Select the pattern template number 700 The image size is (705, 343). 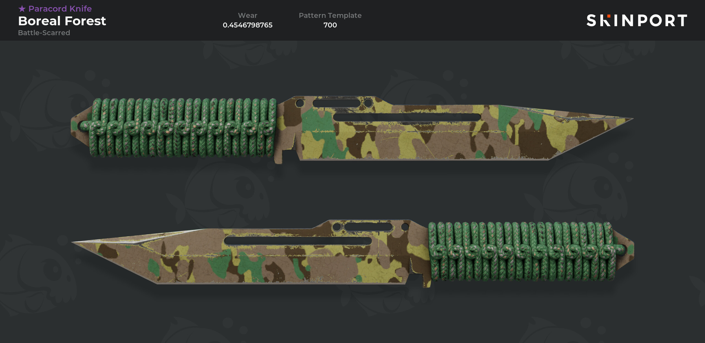coord(330,25)
